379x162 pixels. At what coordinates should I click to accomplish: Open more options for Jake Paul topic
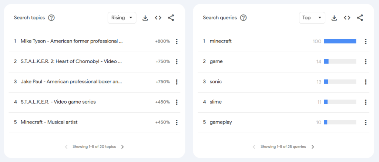coord(177,82)
